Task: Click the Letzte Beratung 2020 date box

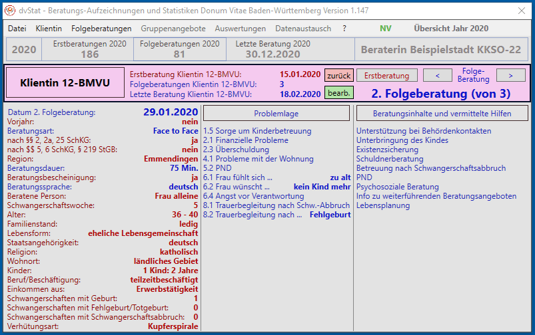Action: [272, 50]
